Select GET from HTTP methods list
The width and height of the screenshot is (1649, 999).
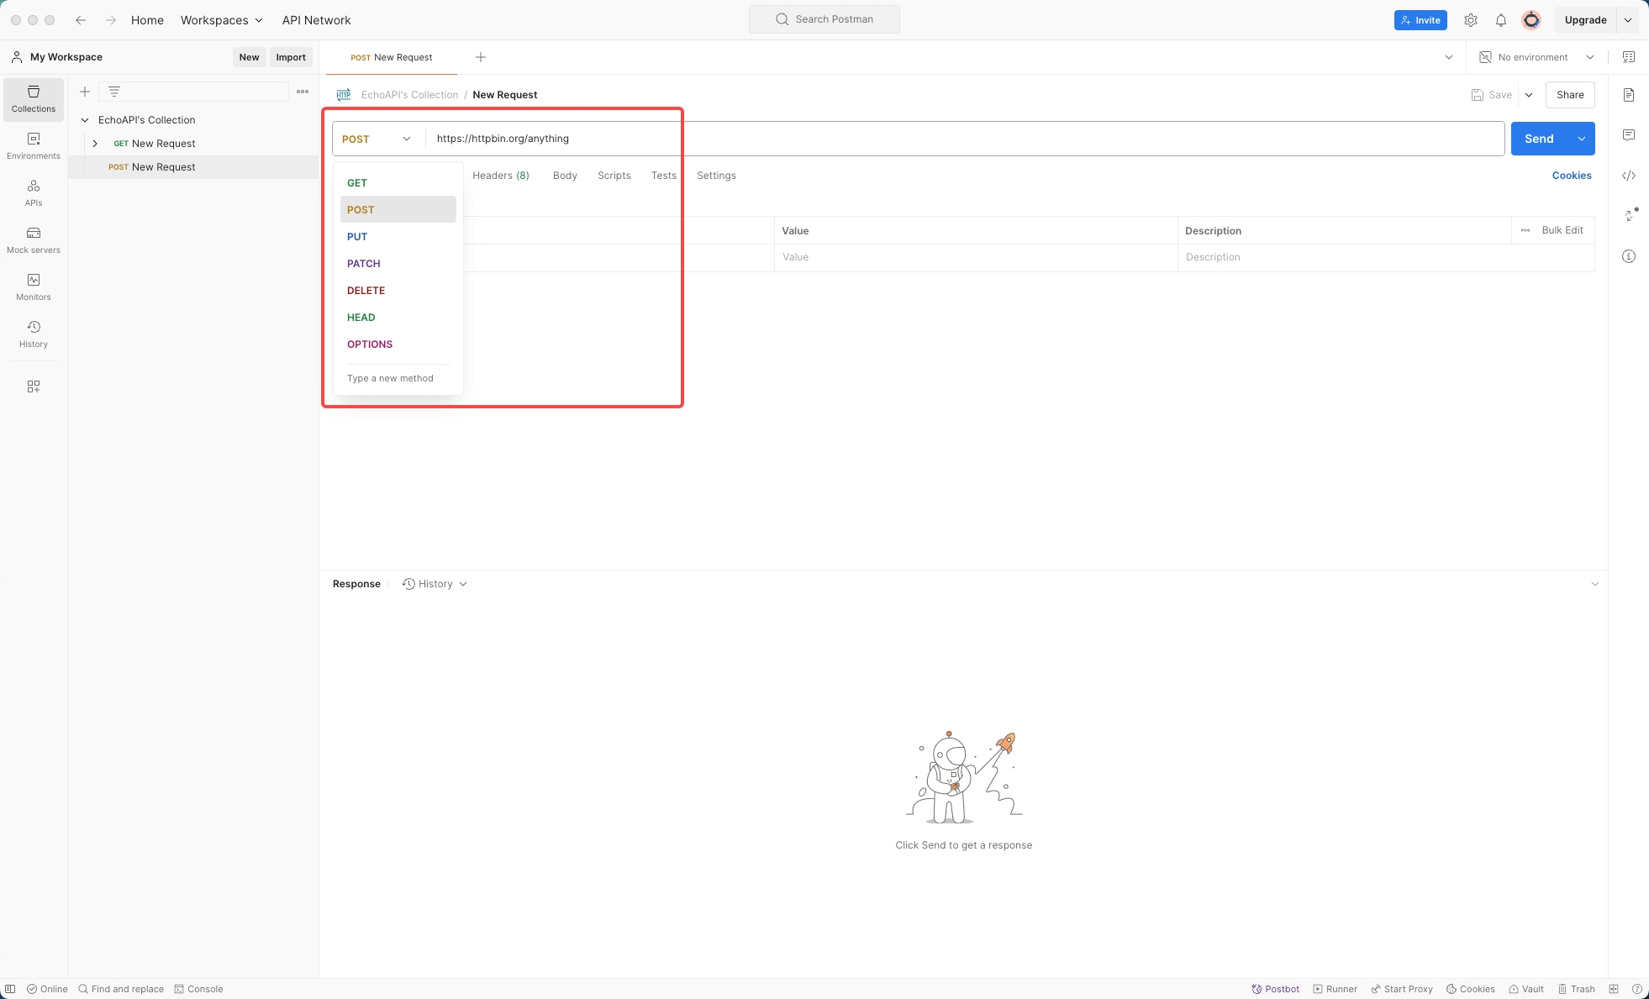(x=357, y=182)
